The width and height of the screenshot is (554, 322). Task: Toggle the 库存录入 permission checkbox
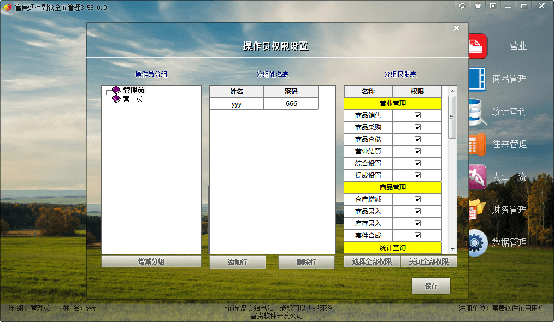click(417, 224)
